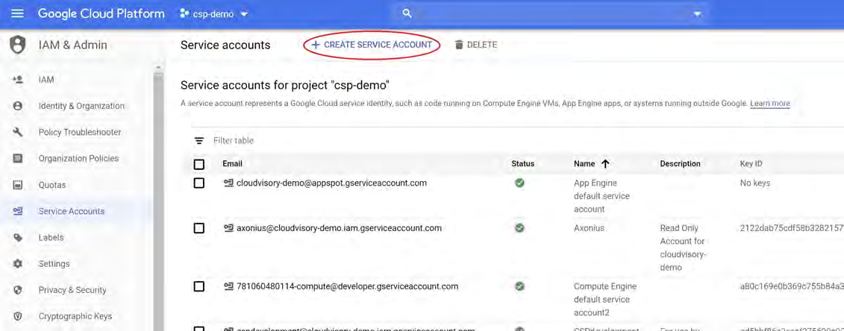Click the top search input field
The width and height of the screenshot is (844, 331).
[551, 14]
